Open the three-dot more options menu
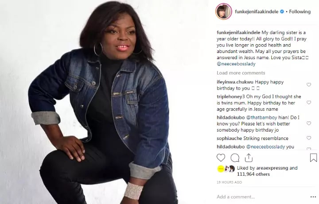Viewport: 319px width, 204px height. tap(313, 197)
